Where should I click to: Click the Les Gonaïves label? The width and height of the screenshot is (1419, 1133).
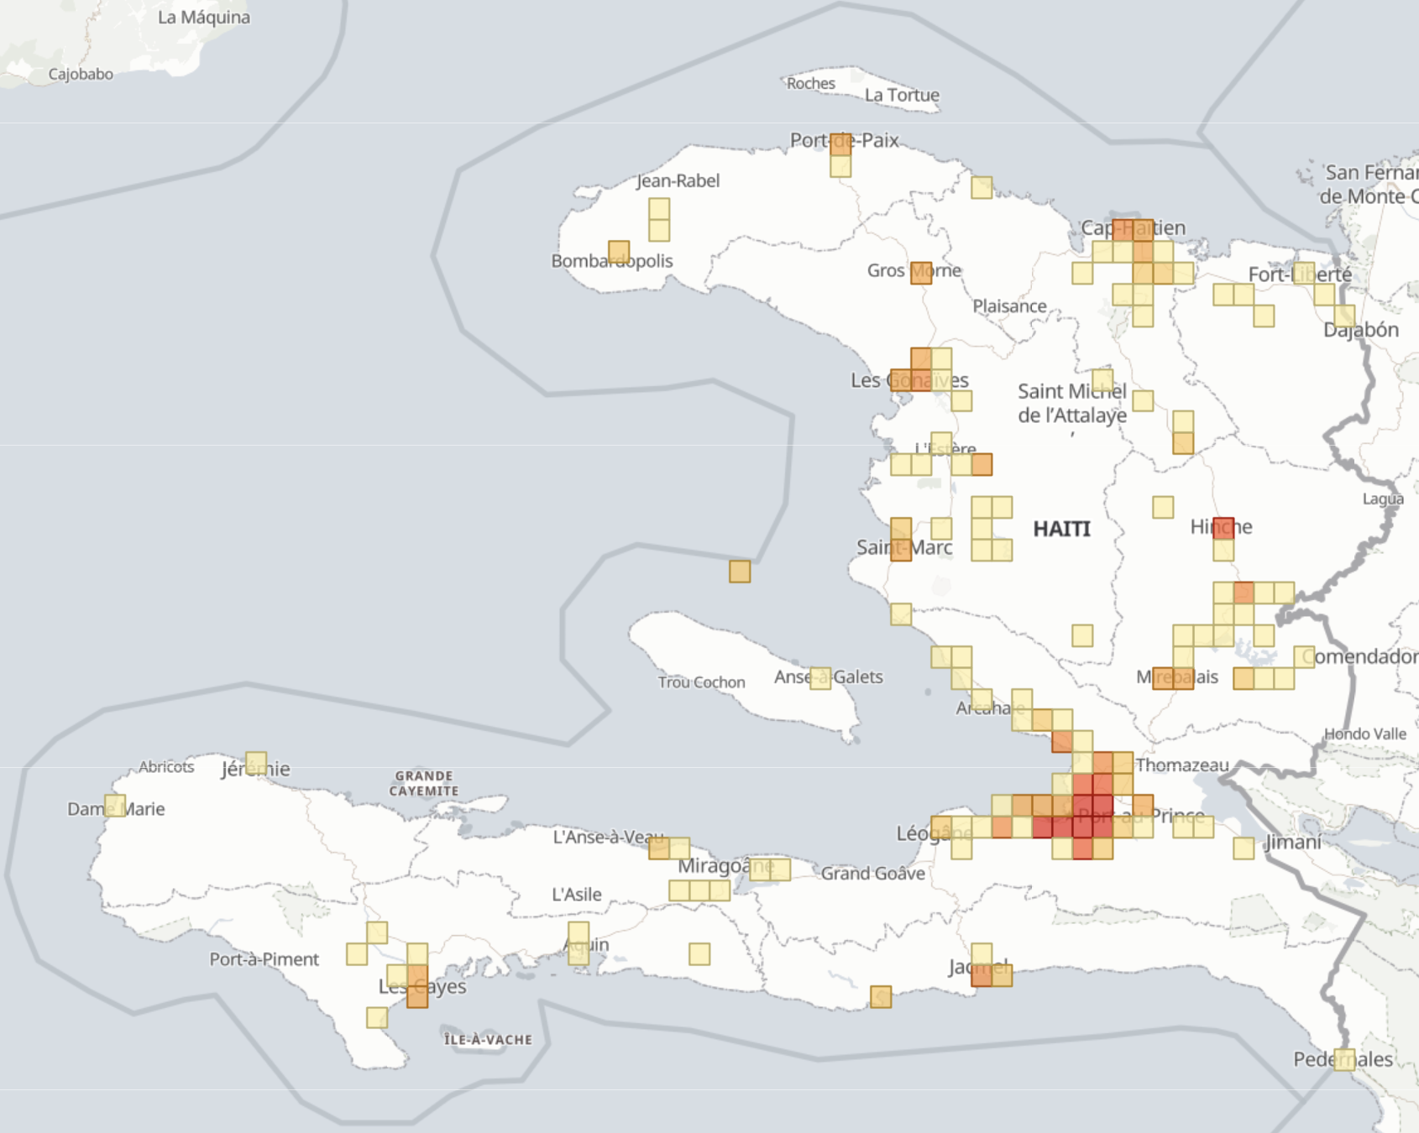[908, 380]
